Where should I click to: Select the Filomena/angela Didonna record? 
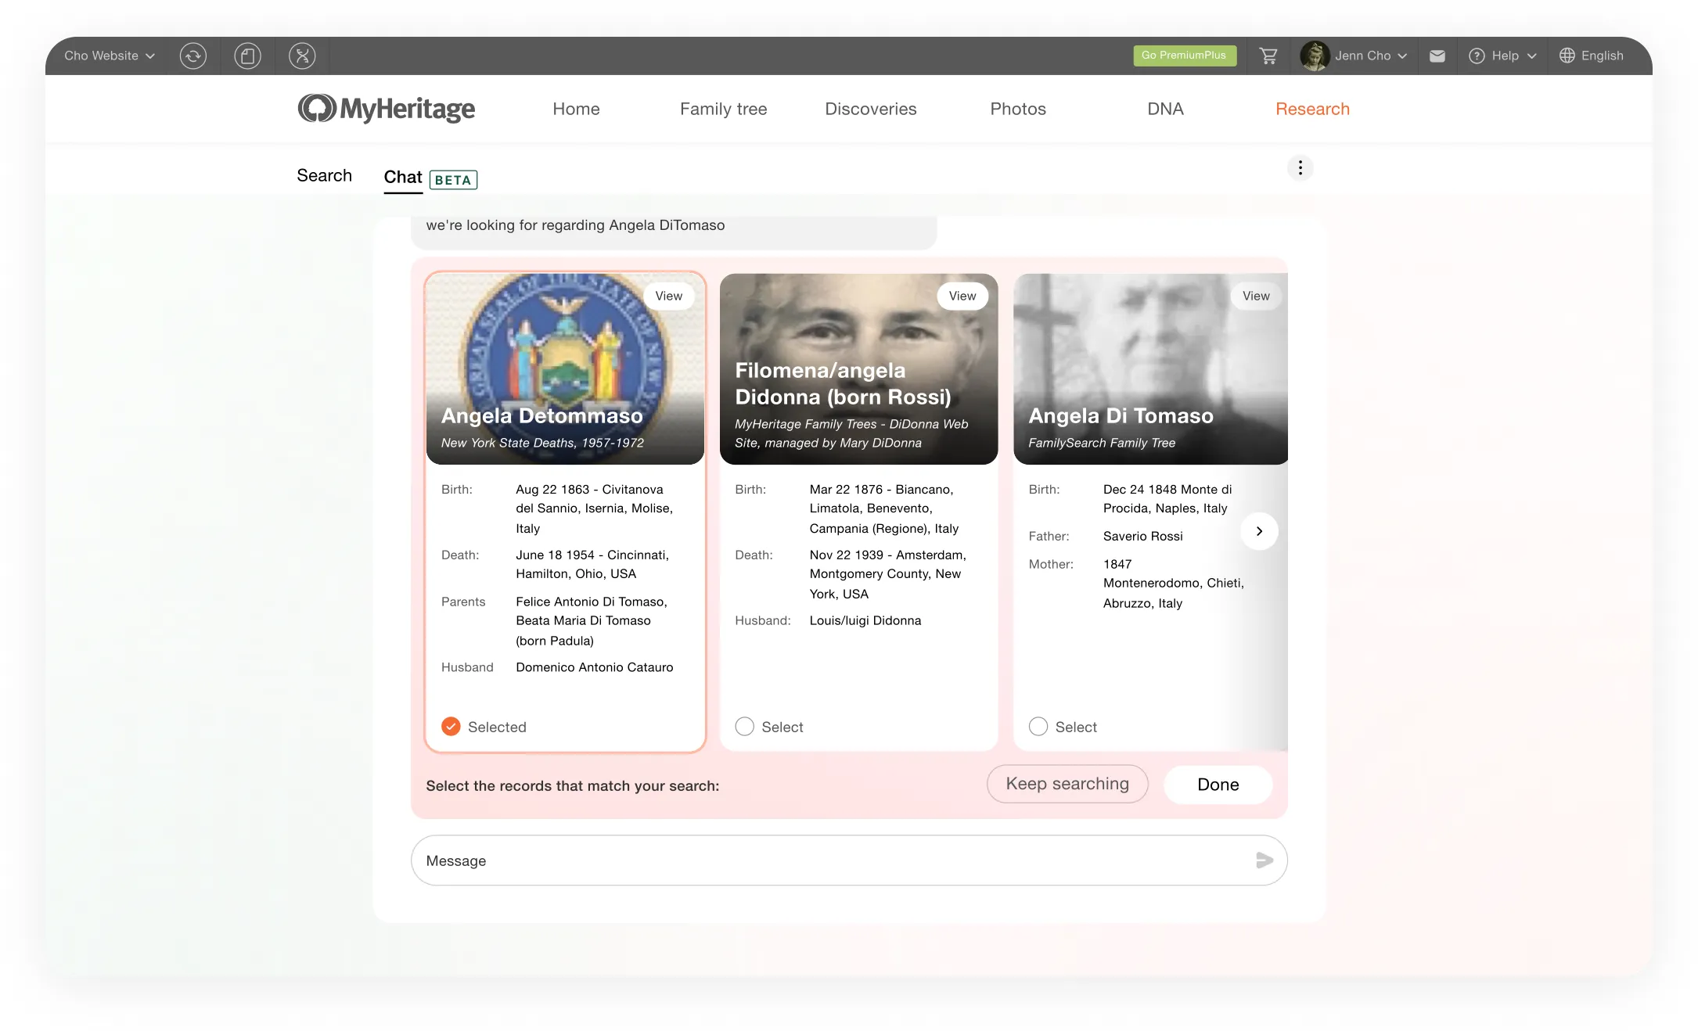tap(745, 727)
